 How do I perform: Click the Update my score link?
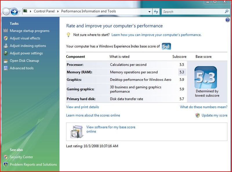pyautogui.click(x=214, y=115)
